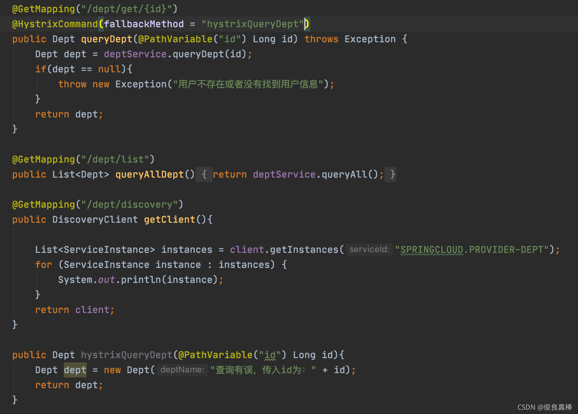
Task: Click the "/dept/list" mapping path
Action: tap(115, 159)
